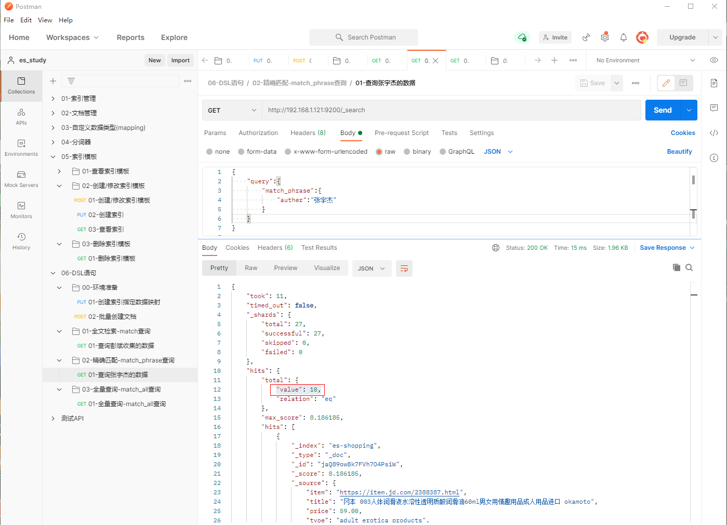Image resolution: width=727 pixels, height=525 pixels.
Task: Click the Beautify link
Action: pyautogui.click(x=679, y=152)
